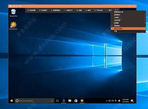Click the 更多 more button in the toolbar

point(109,10)
